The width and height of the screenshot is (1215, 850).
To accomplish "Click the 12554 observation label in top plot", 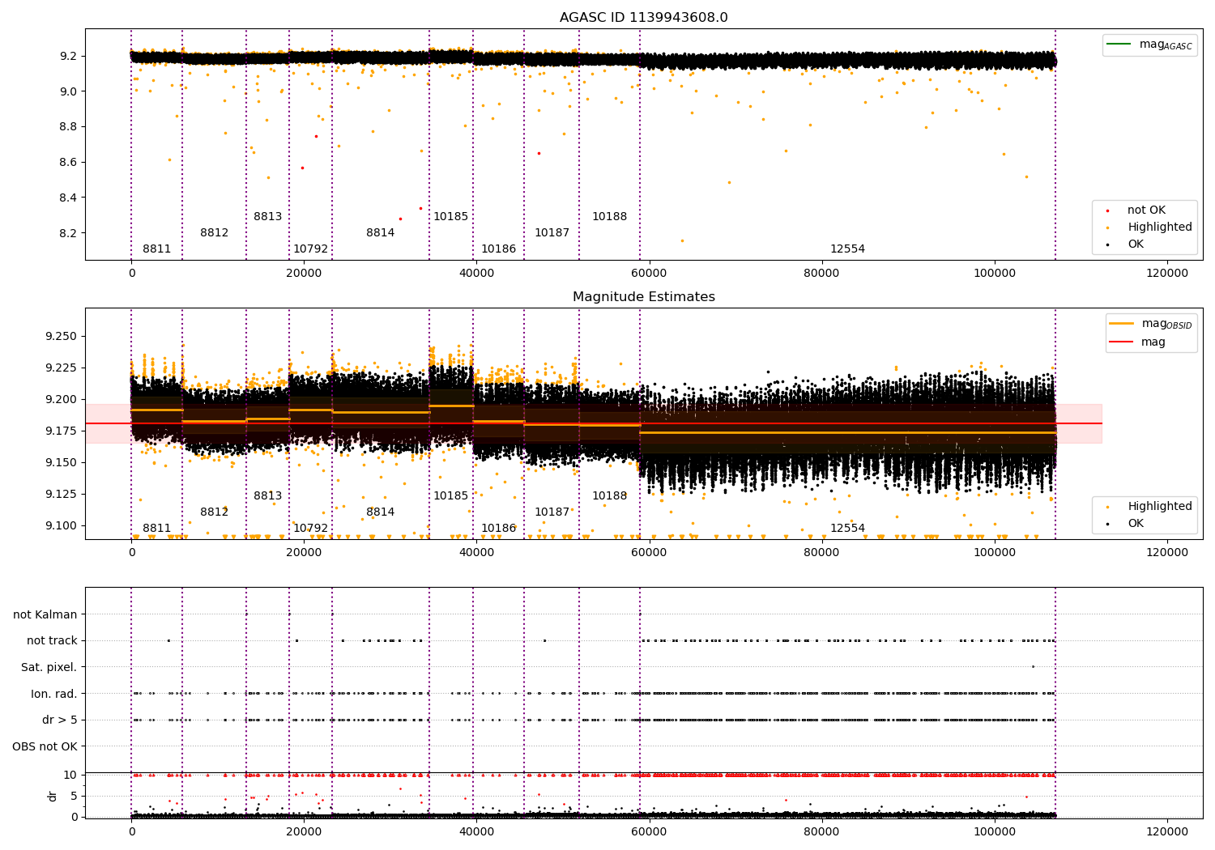I will click(x=847, y=249).
